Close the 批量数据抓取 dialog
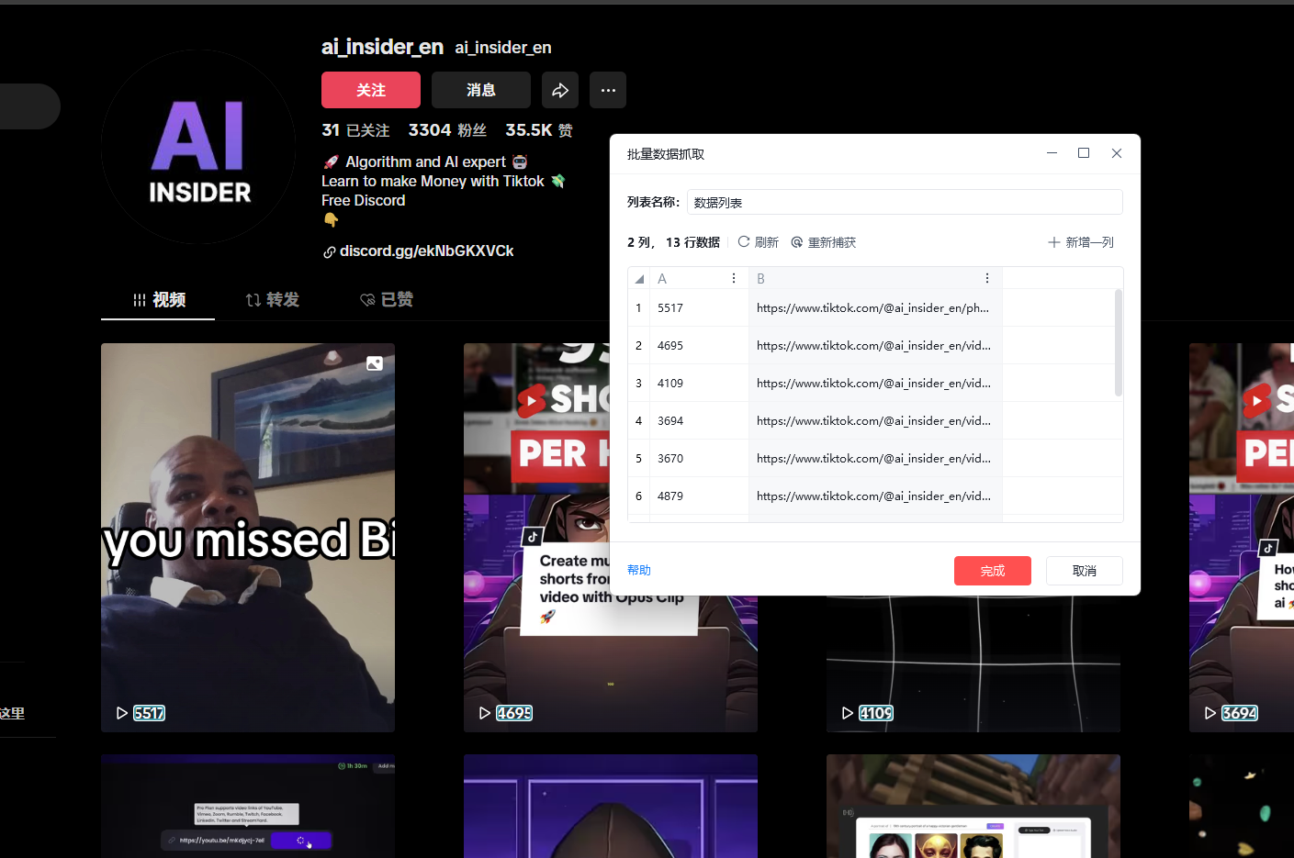Viewport: 1294px width, 858px height. pos(1117,153)
